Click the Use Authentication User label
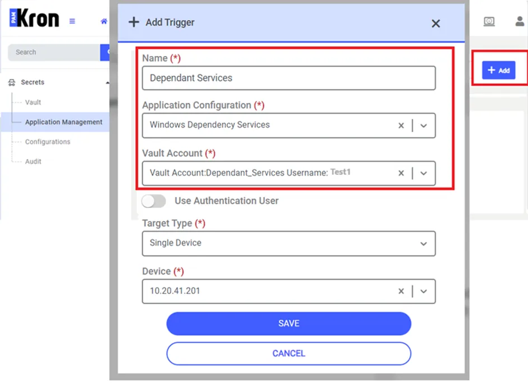Image resolution: width=528 pixels, height=383 pixels. (x=227, y=201)
